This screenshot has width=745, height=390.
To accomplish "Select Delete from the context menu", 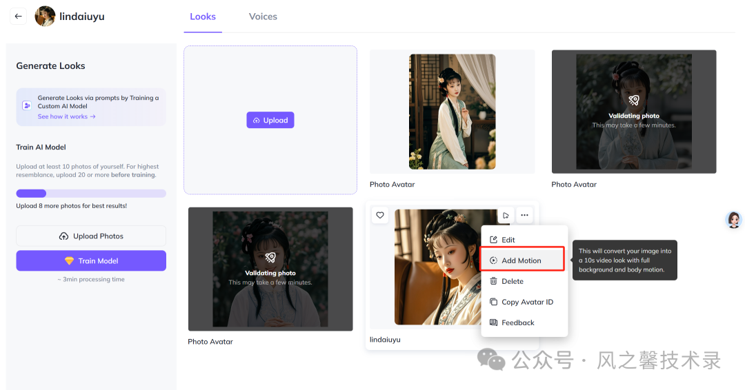I will pos(512,281).
